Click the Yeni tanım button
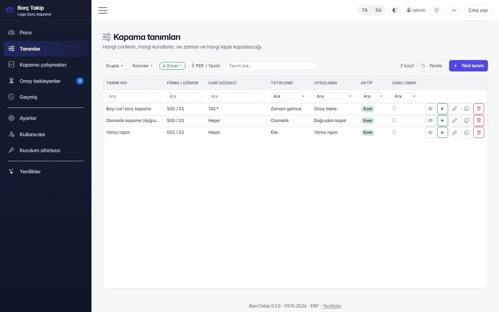This screenshot has height=312, width=499. tap(469, 66)
